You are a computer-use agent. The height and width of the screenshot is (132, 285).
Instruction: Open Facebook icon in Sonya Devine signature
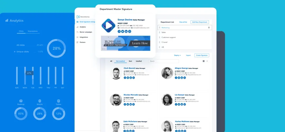pos(119,31)
